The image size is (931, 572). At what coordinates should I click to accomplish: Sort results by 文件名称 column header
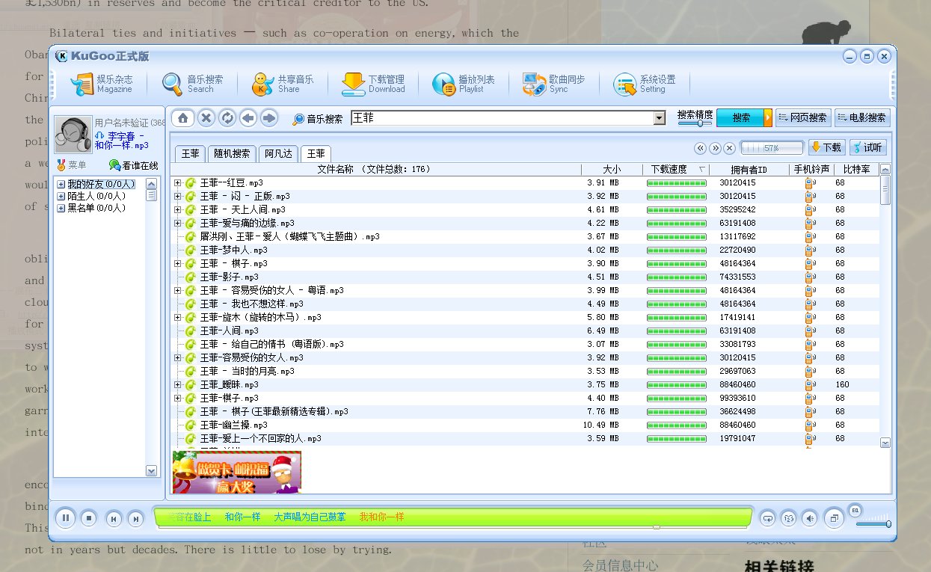click(376, 170)
